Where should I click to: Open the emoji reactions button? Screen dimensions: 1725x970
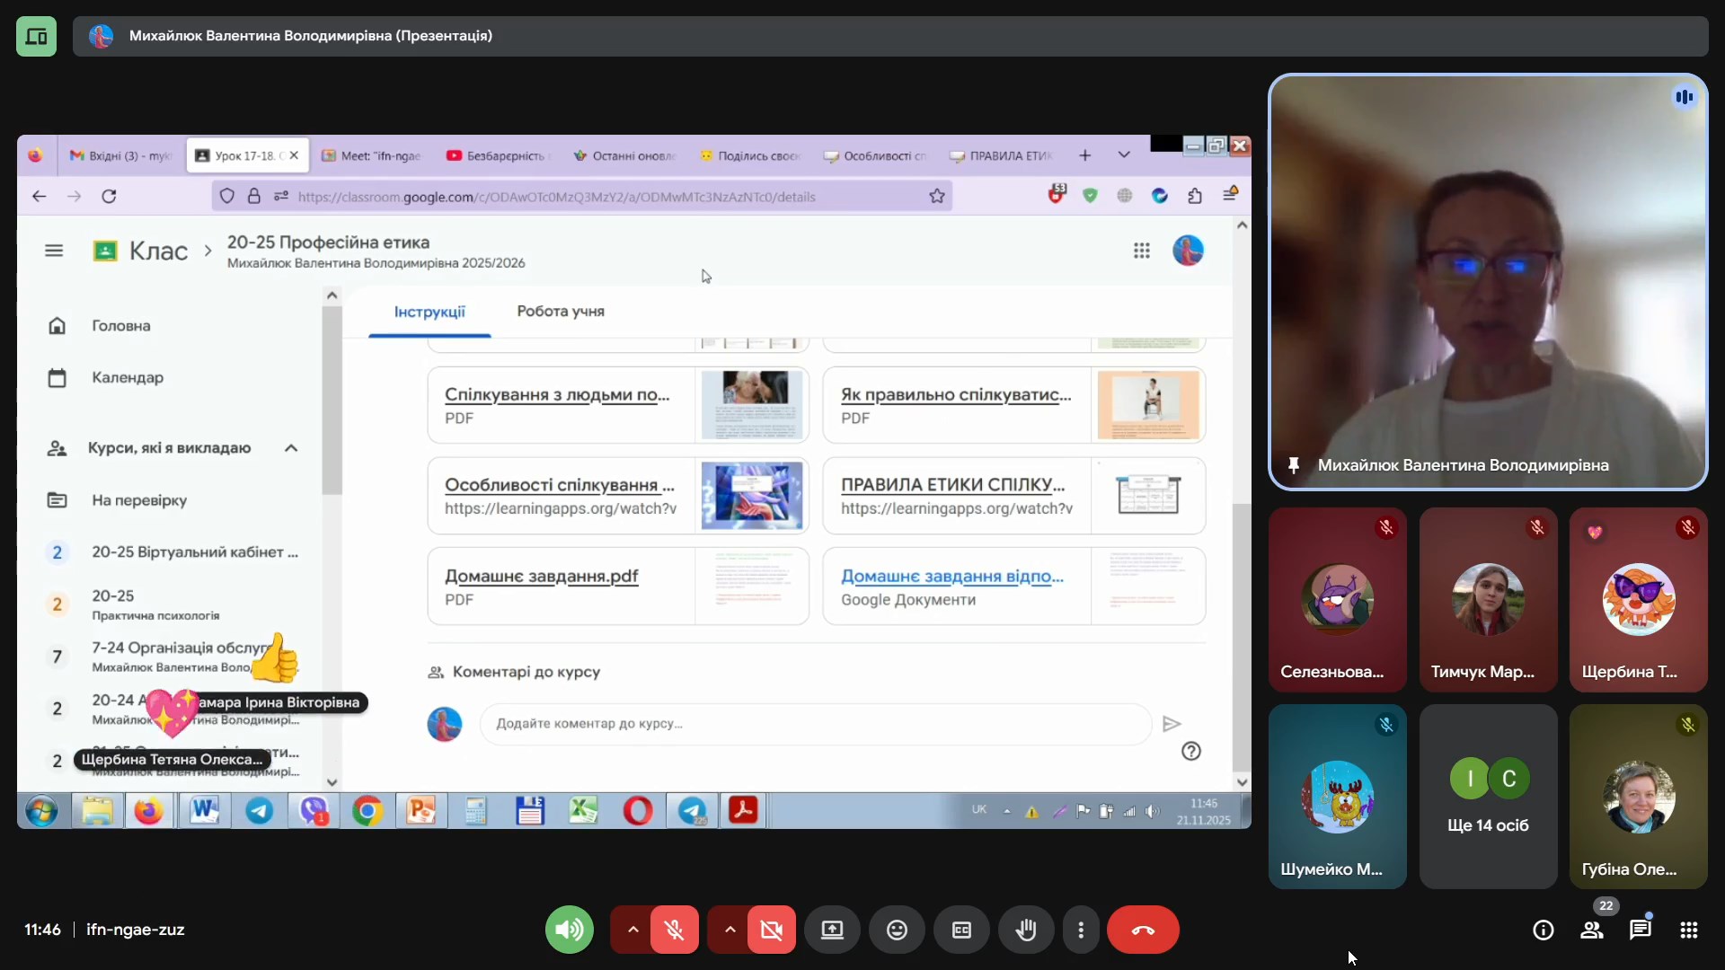tap(897, 930)
